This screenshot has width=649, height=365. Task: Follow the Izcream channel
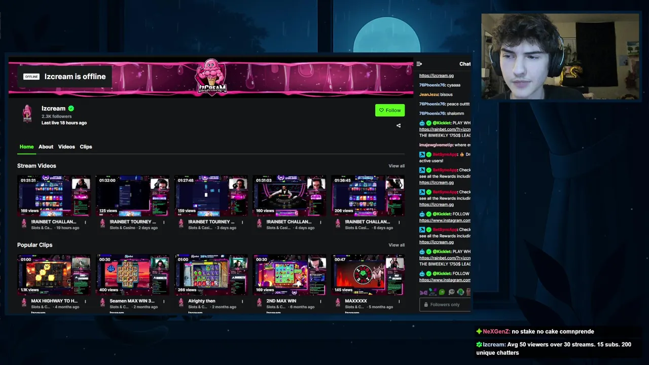pos(390,111)
